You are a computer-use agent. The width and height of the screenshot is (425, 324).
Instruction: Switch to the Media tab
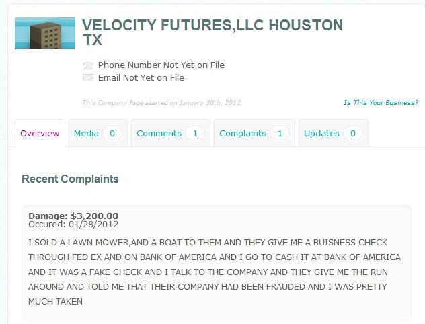pyautogui.click(x=98, y=133)
